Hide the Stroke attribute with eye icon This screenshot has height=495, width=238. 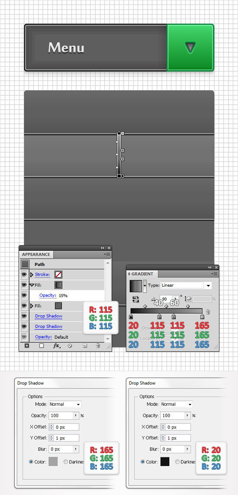[24, 275]
